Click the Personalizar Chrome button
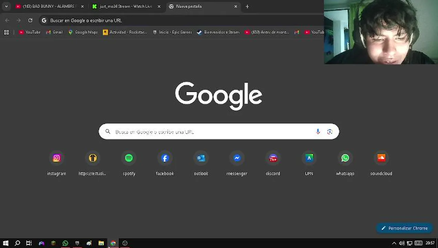 pos(404,228)
